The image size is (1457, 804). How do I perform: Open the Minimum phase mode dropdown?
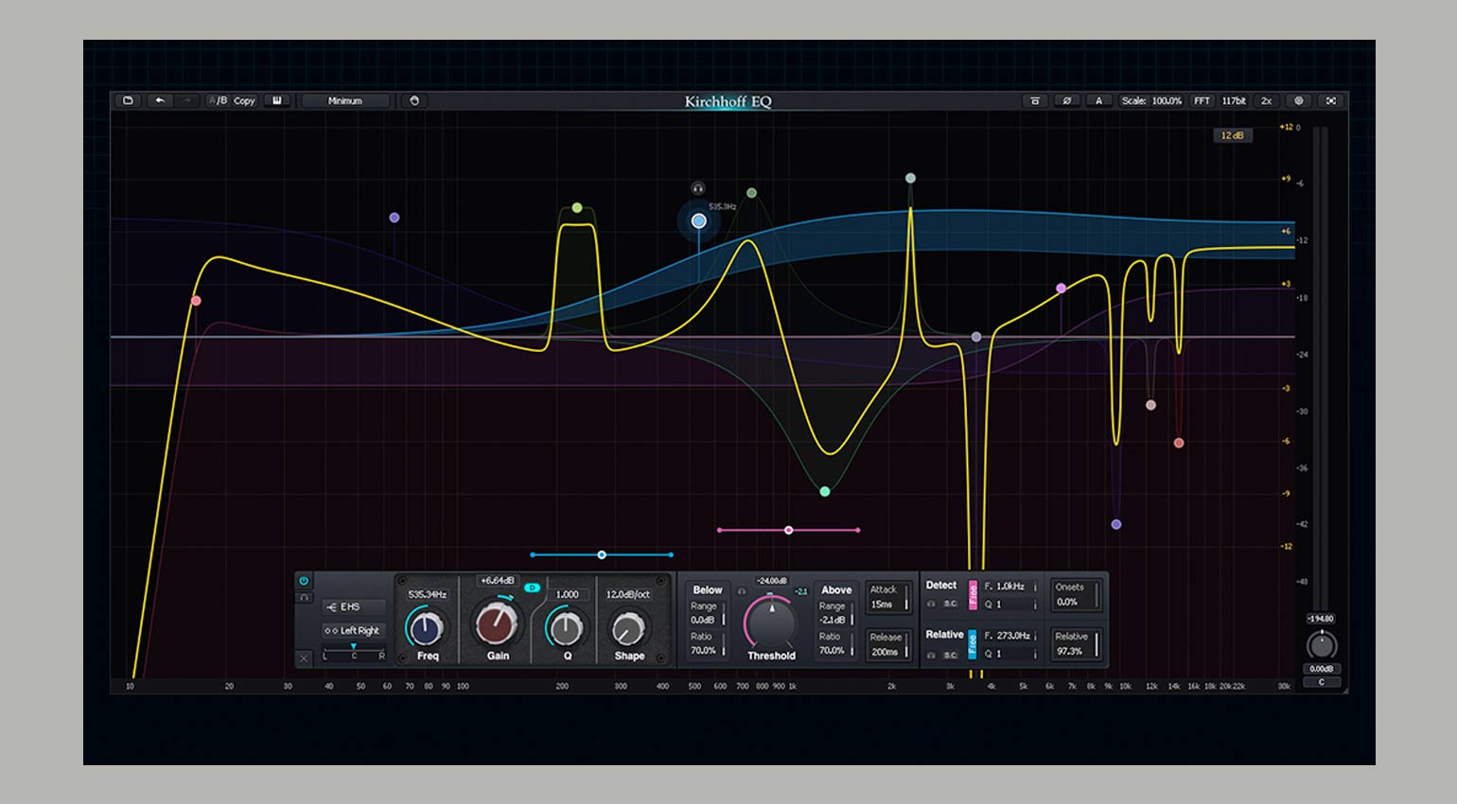pos(345,100)
